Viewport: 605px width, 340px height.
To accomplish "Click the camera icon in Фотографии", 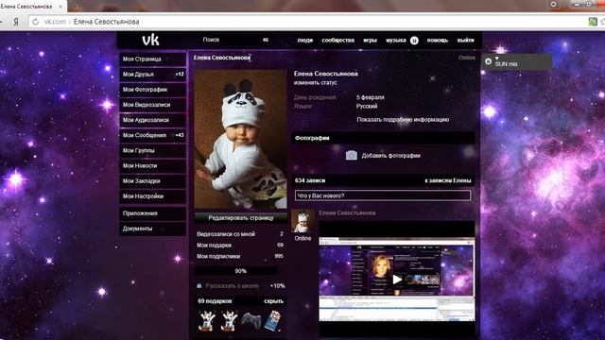I will [x=351, y=155].
